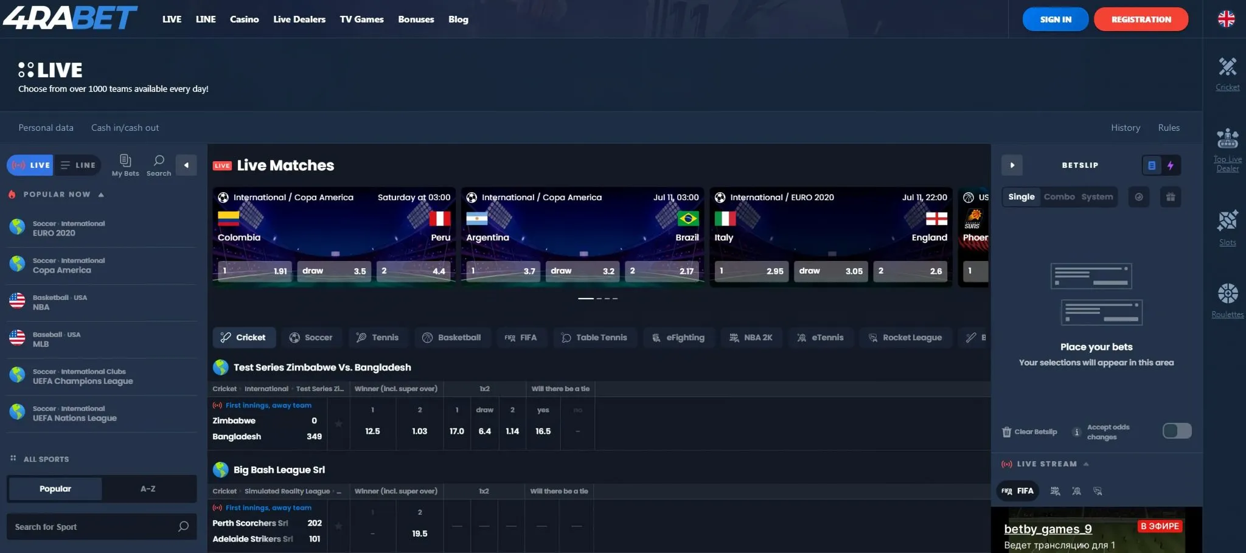
Task: Switch sport list to A-Z view
Action: (x=148, y=489)
